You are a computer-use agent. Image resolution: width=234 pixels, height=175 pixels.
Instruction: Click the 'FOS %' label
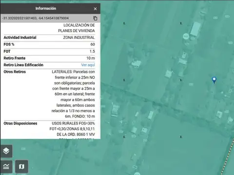[9, 44]
